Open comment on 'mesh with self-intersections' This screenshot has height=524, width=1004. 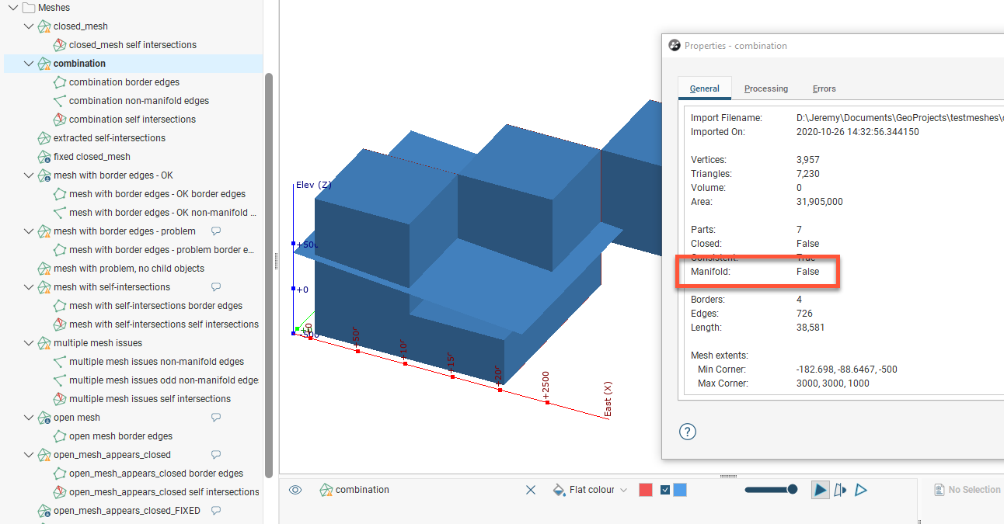tap(216, 287)
